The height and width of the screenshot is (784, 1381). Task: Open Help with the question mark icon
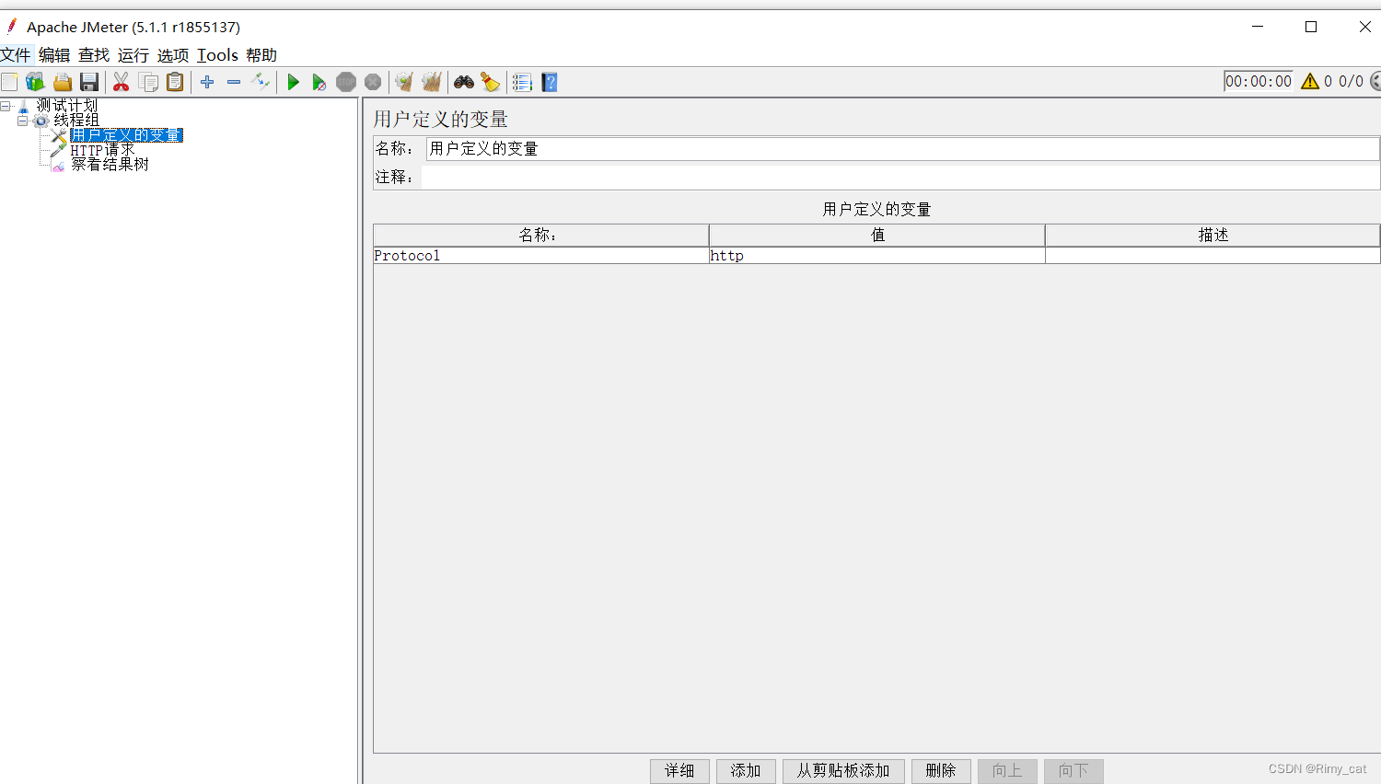[x=550, y=82]
